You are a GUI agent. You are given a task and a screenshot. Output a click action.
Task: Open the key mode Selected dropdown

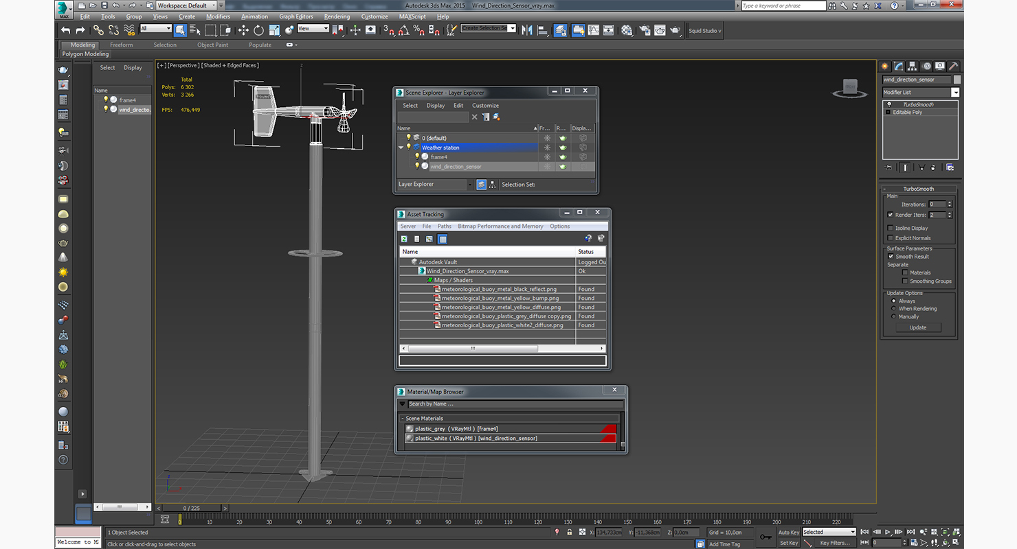[829, 532]
